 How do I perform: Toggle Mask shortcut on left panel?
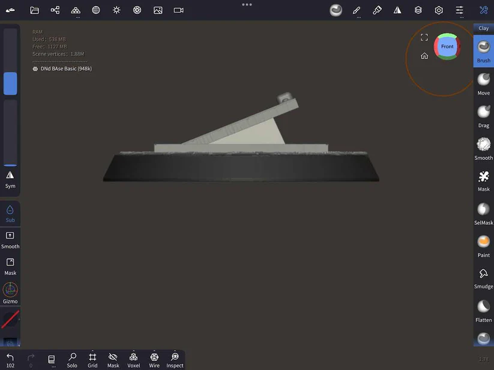coord(10,267)
